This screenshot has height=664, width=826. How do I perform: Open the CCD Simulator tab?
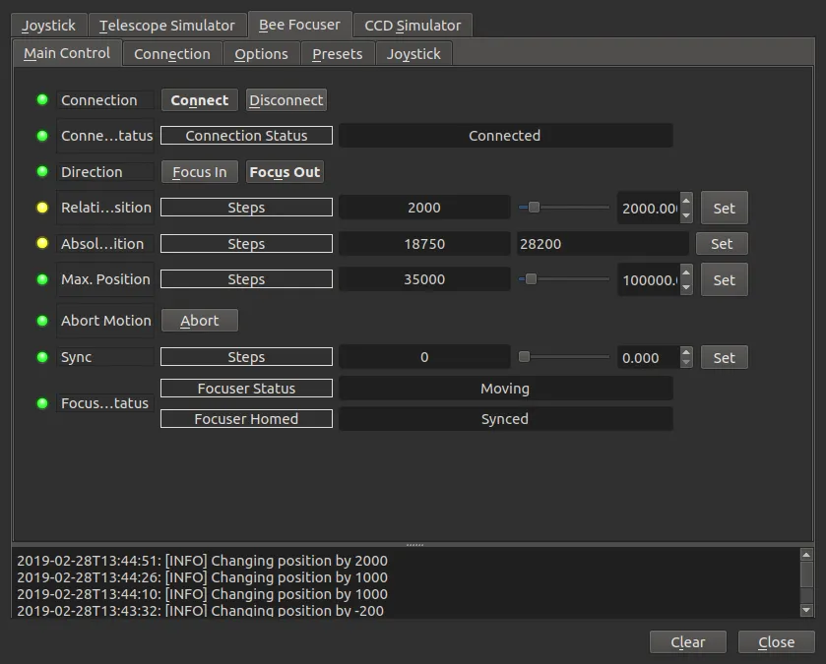click(413, 26)
